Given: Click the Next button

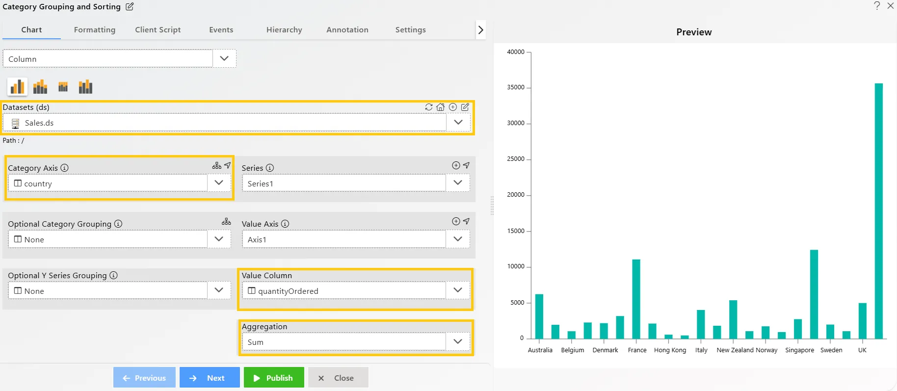Looking at the screenshot, I should pos(210,378).
